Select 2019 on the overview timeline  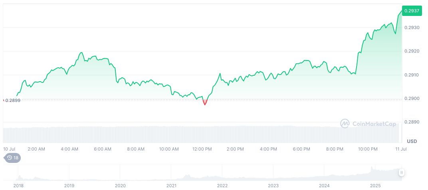(x=69, y=186)
